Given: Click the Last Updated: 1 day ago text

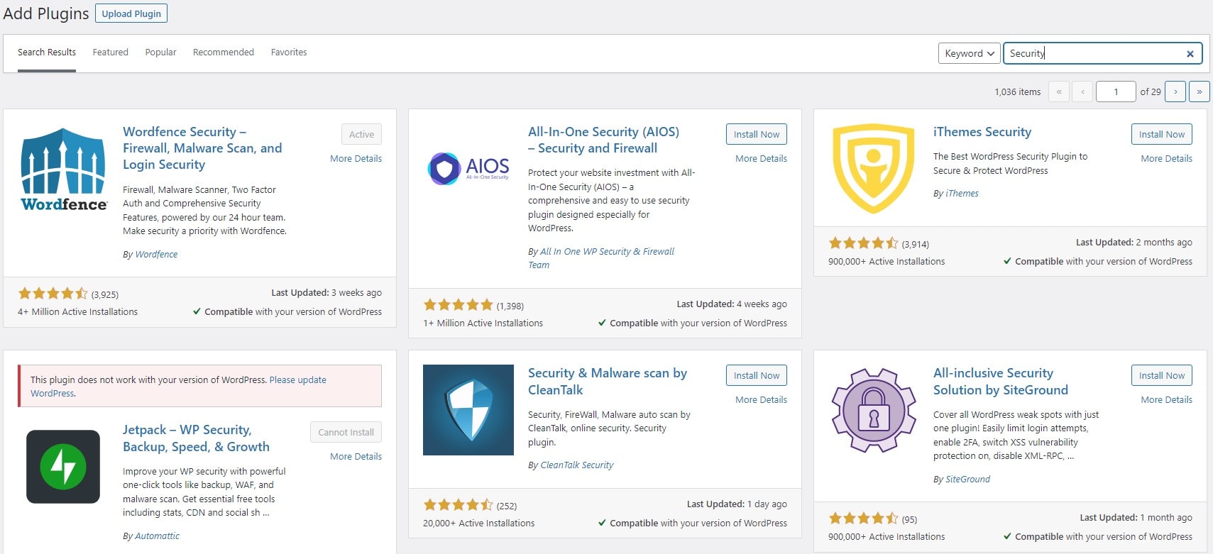Looking at the screenshot, I should click(737, 504).
